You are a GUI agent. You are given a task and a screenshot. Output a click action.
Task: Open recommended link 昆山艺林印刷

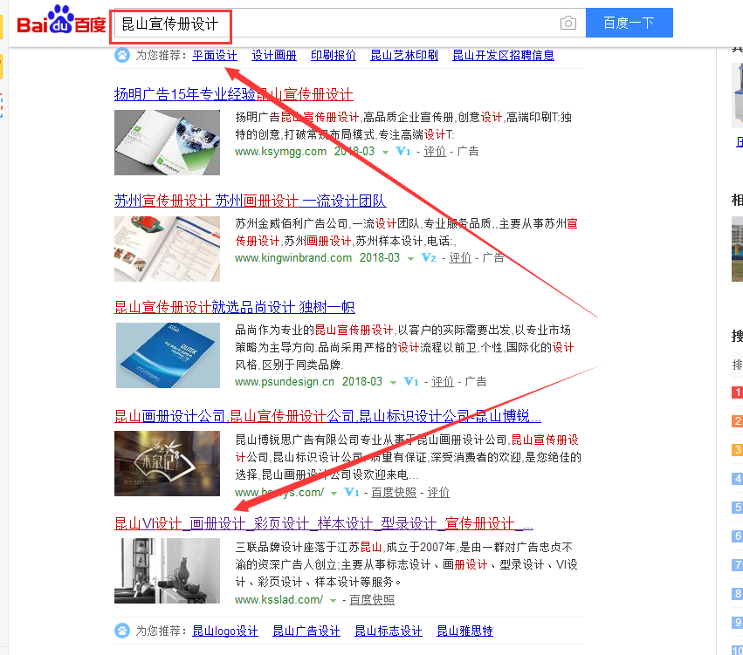pos(404,55)
